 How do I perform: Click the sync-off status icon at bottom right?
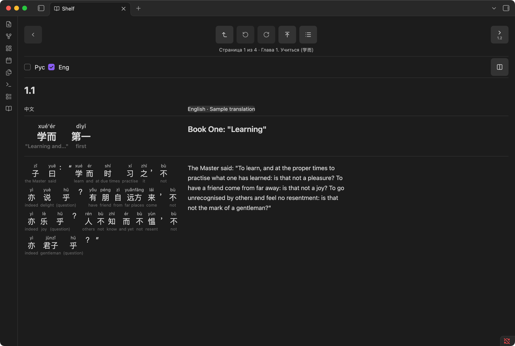pos(507,341)
